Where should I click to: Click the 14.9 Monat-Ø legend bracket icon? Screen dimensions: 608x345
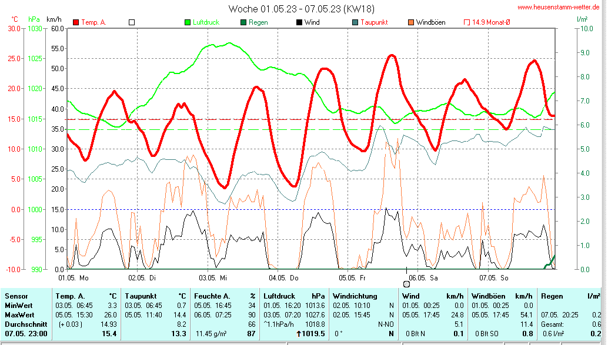click(x=467, y=22)
